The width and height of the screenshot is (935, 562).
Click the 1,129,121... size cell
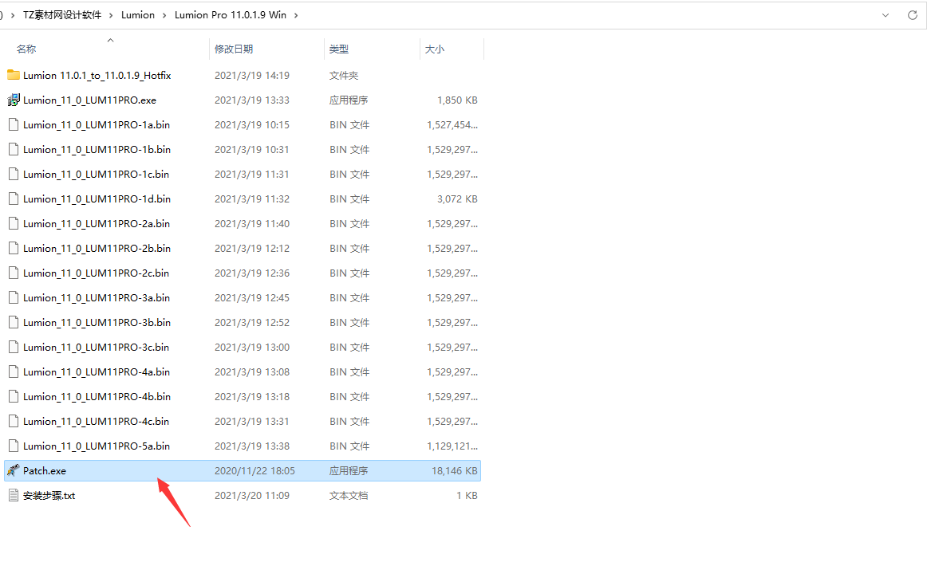tap(452, 446)
